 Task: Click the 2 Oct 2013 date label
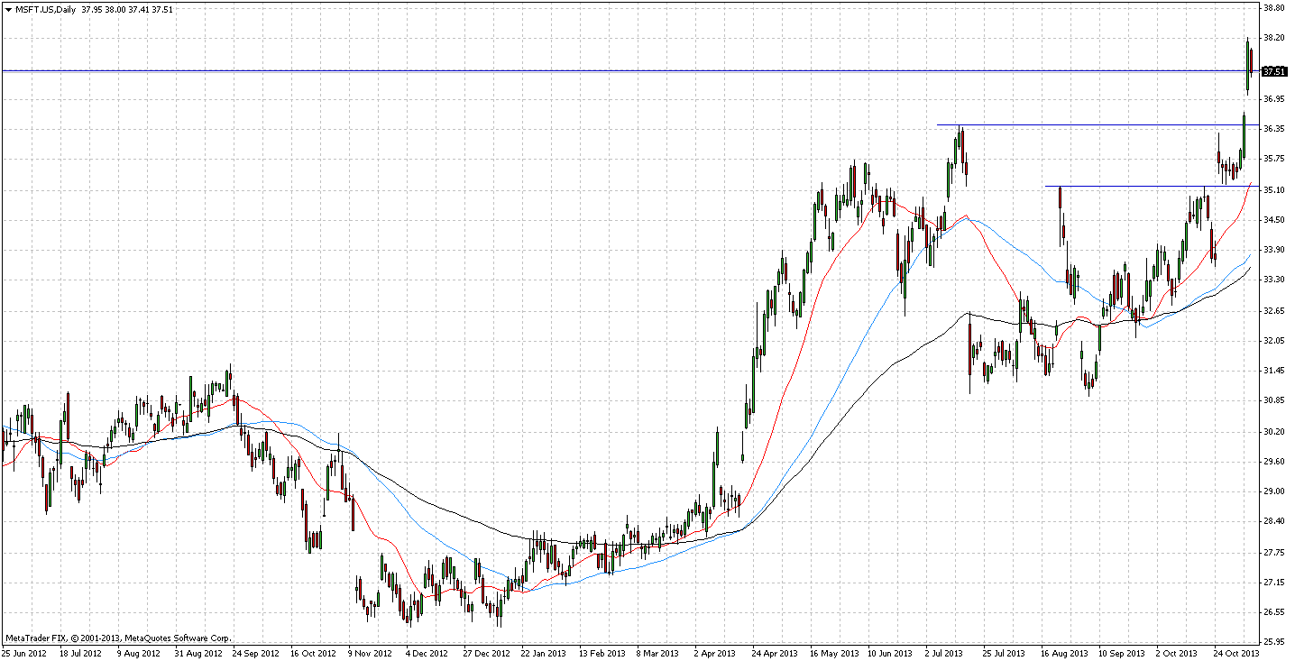click(x=1178, y=653)
